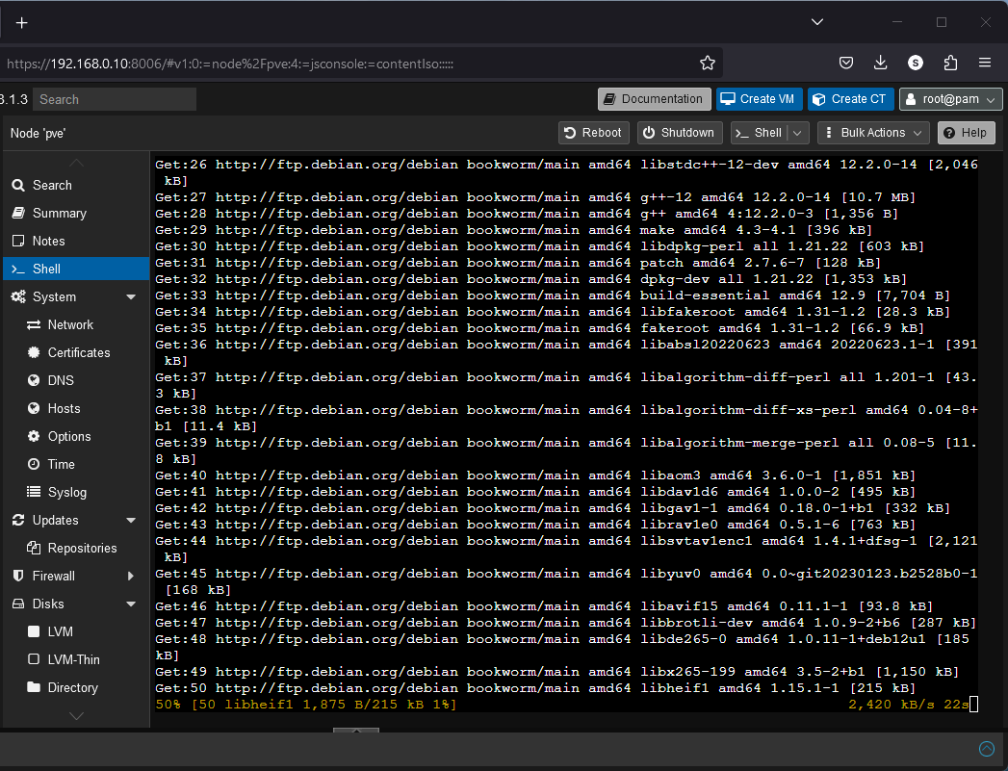Open node Shell from toolbar button
Viewport: 1008px width, 771px height.
(x=760, y=133)
